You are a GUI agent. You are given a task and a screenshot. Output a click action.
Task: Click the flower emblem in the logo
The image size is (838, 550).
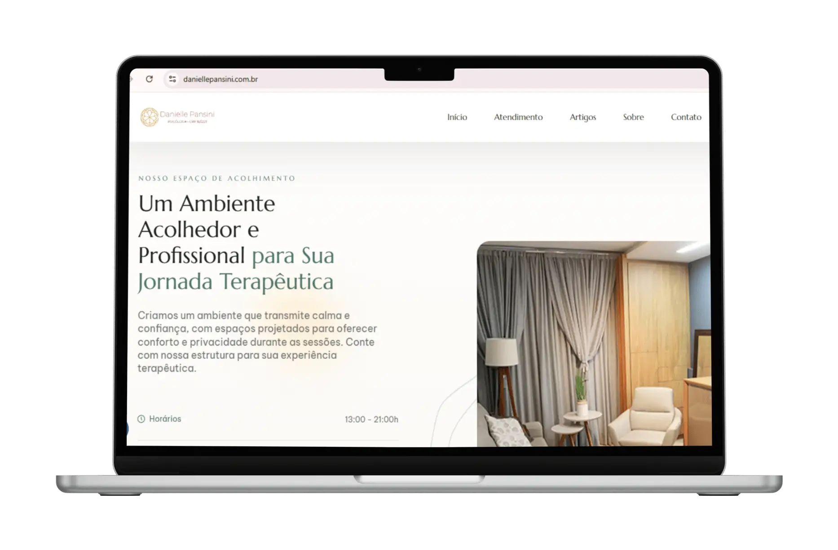(x=149, y=117)
